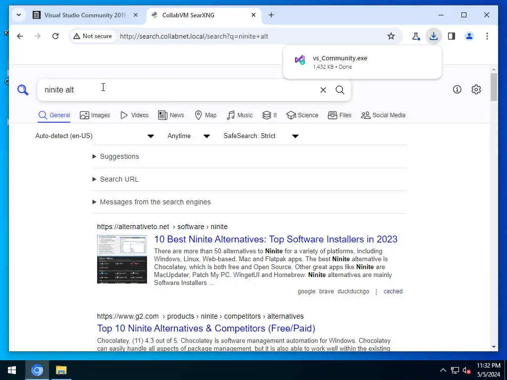Open a new browser tab
The height and width of the screenshot is (380, 507).
click(x=271, y=15)
